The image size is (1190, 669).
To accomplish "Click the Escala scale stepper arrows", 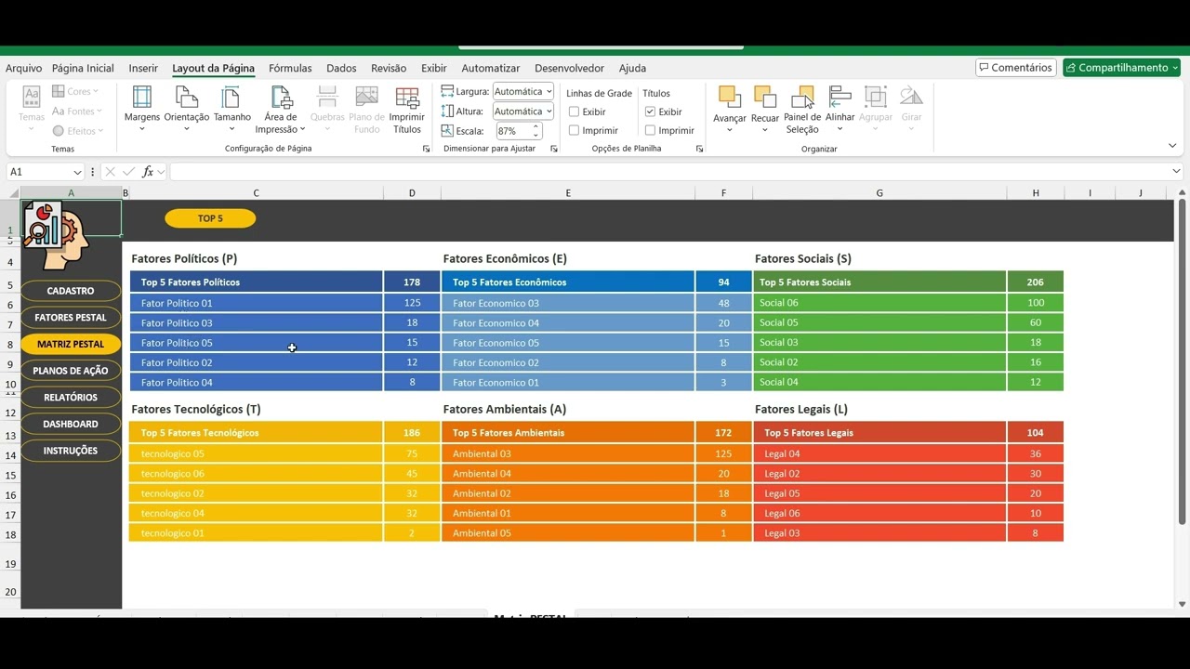I will coord(535,131).
